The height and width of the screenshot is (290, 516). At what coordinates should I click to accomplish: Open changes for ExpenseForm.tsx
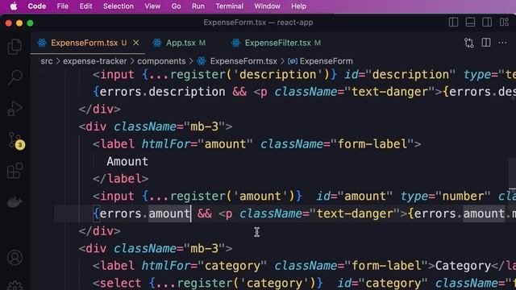point(469,43)
